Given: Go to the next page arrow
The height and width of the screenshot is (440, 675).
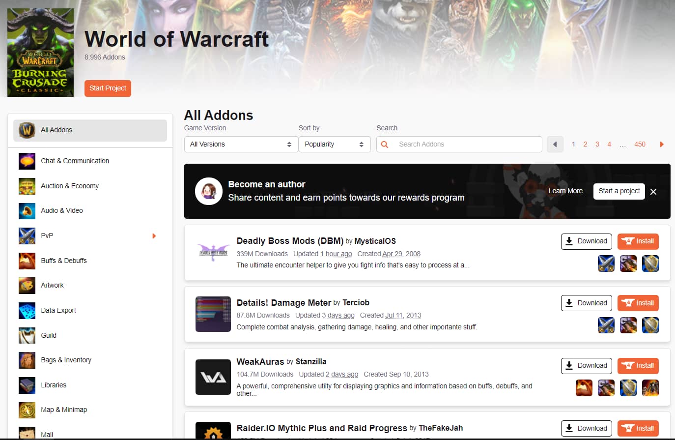Looking at the screenshot, I should tap(662, 144).
